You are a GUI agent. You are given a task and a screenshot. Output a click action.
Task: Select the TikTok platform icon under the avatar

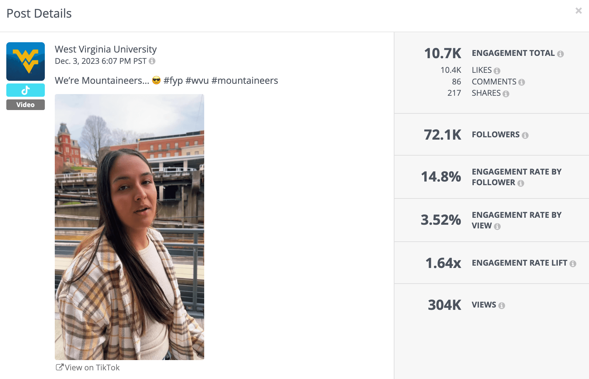26,90
